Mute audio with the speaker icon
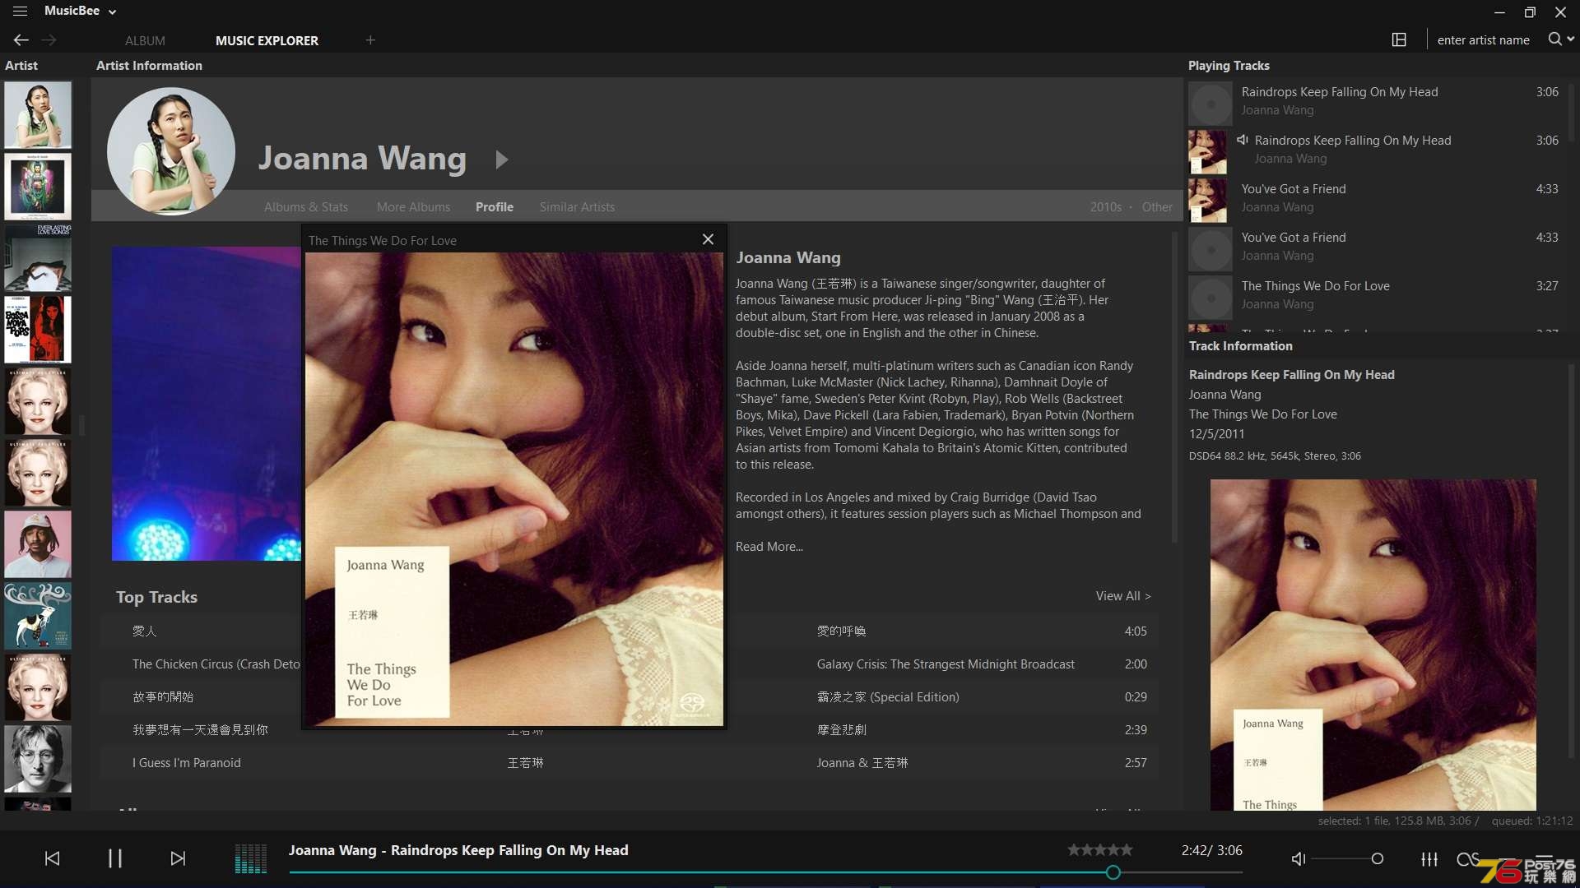The height and width of the screenshot is (888, 1580). [1299, 858]
